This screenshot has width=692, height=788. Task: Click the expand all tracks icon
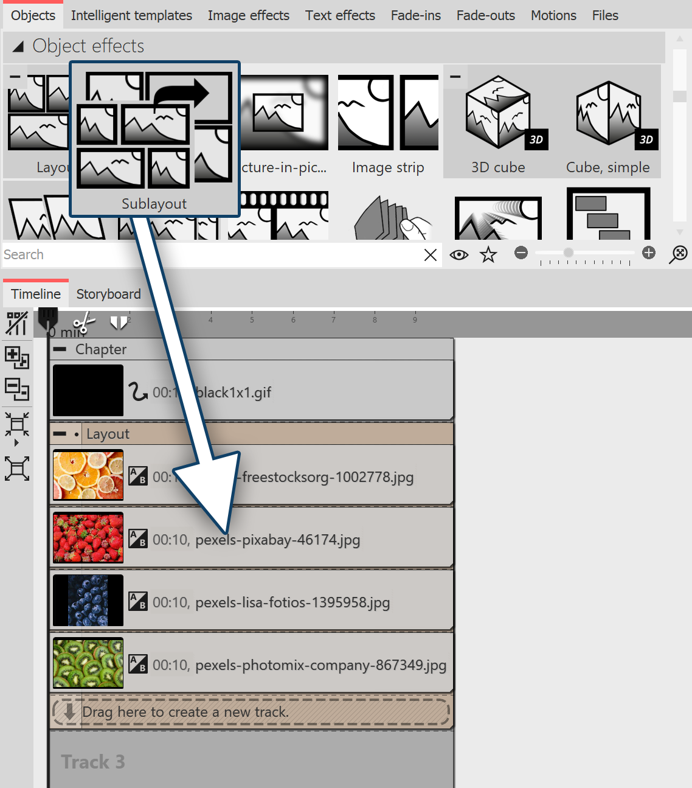(x=16, y=469)
